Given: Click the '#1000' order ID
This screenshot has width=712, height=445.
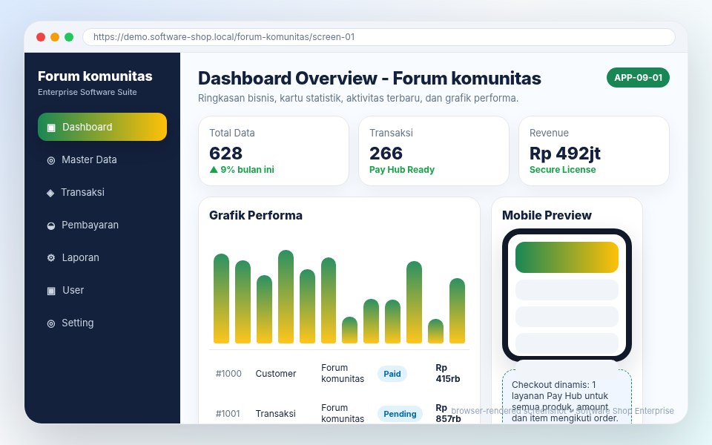Looking at the screenshot, I should (x=228, y=374).
